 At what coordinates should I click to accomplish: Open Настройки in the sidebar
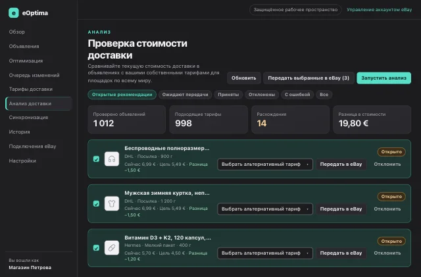[x=22, y=161]
